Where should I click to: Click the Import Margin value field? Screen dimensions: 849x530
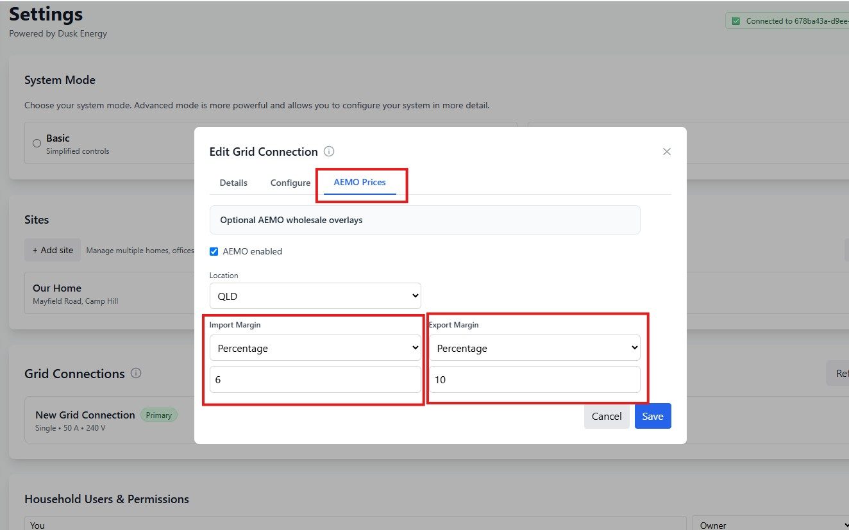point(315,379)
